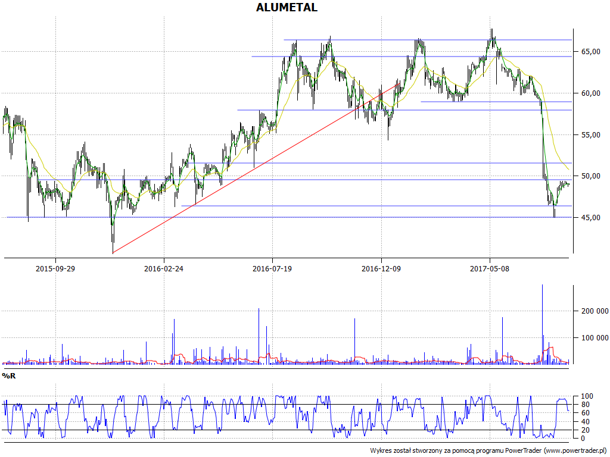Click the 45,00 price axis label
Image resolution: width=610 pixels, height=457 pixels.
590,218
